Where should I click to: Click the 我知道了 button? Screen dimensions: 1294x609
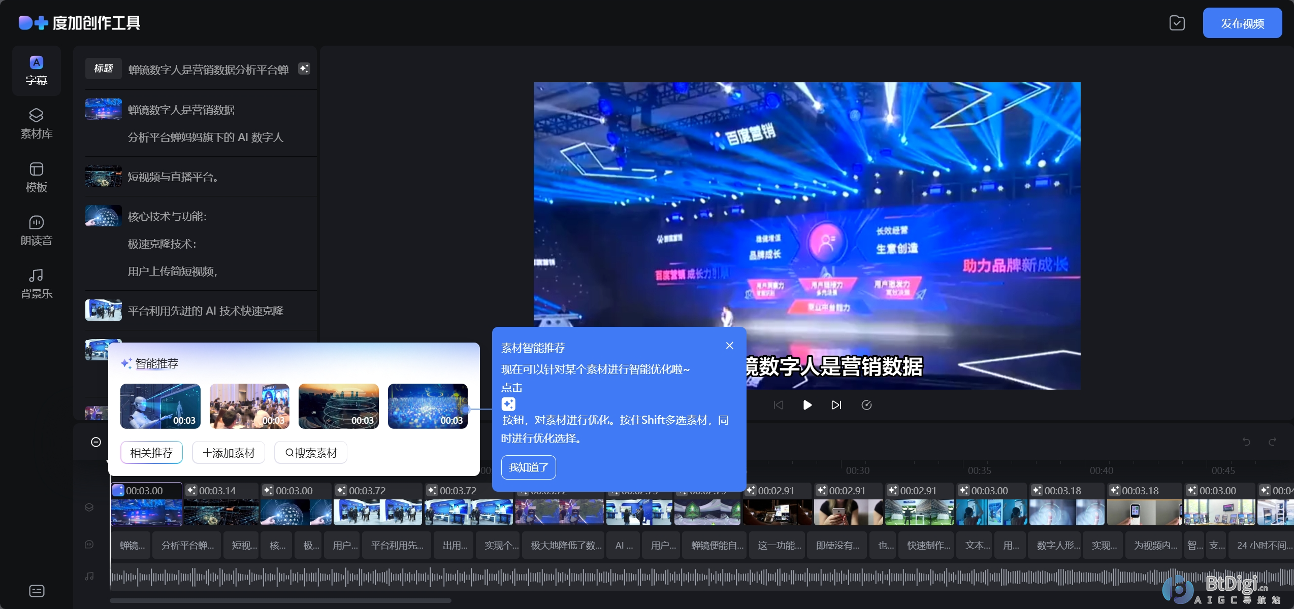(x=528, y=467)
